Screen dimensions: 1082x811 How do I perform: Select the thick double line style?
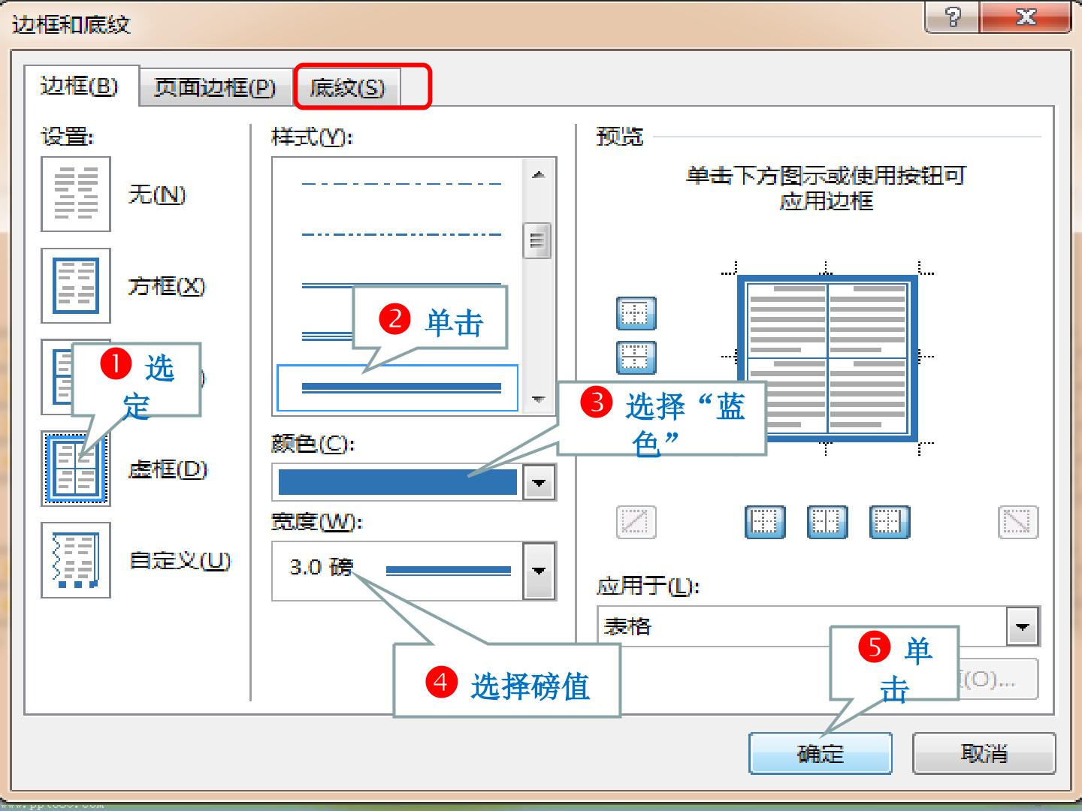coord(397,387)
